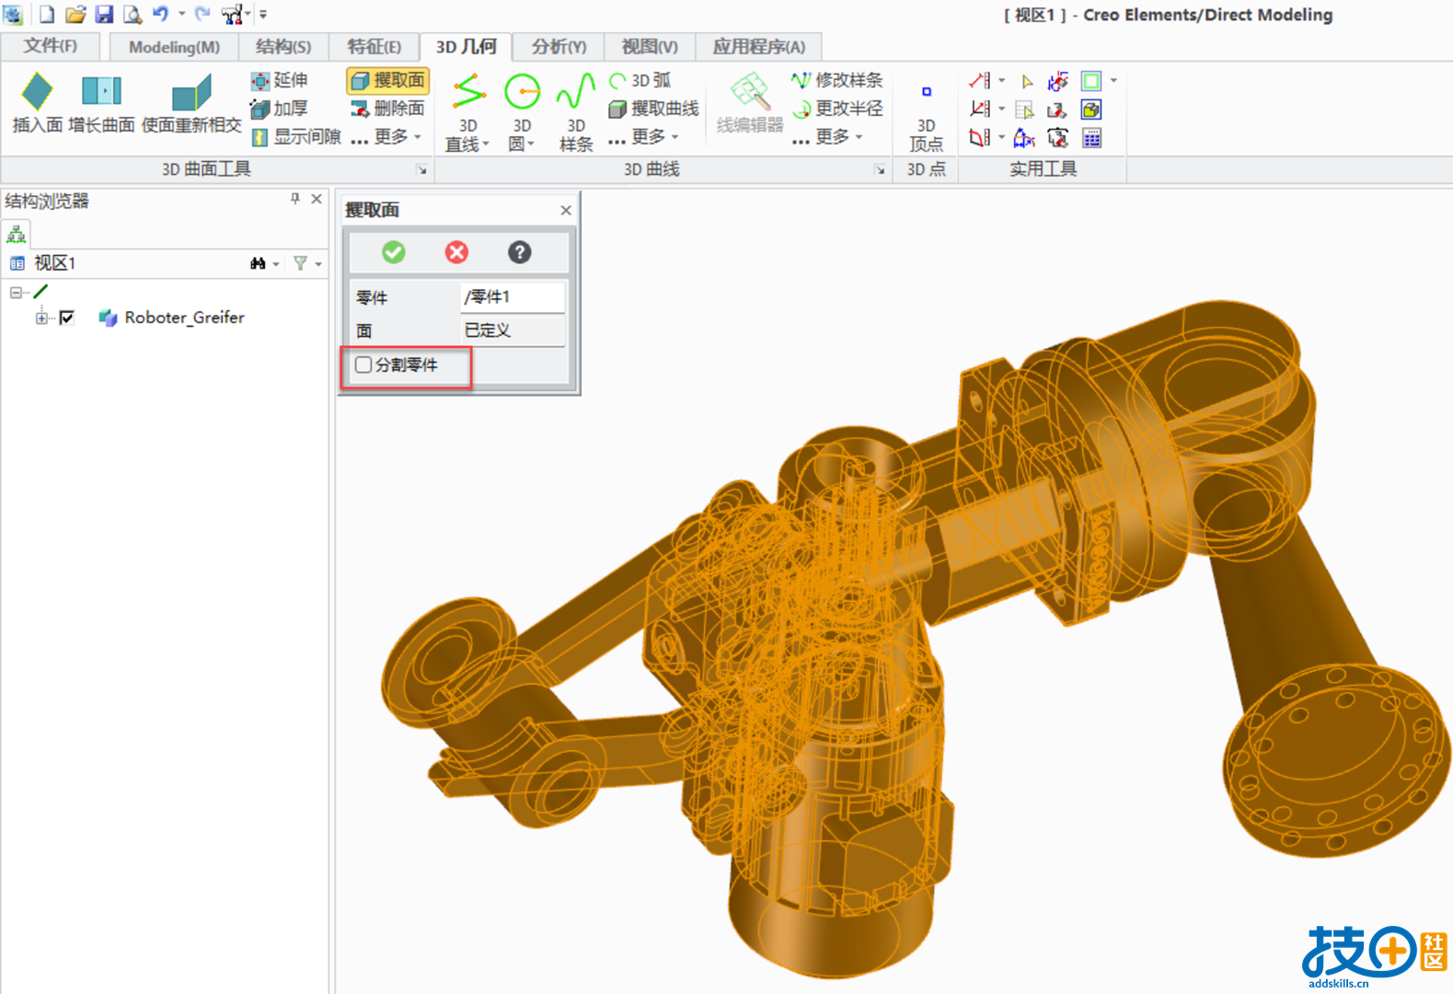Switch to the Modeling(M) tab

174,47
